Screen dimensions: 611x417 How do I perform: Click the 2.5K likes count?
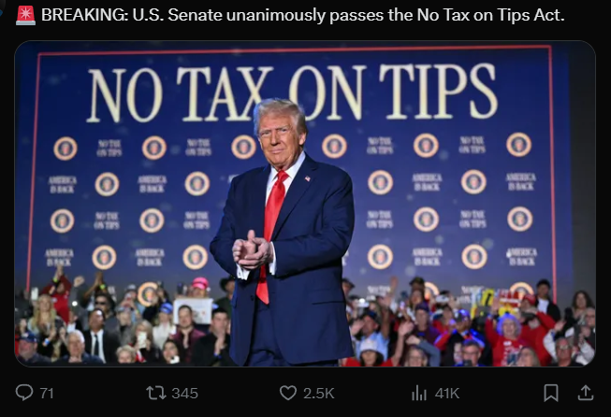(x=319, y=394)
